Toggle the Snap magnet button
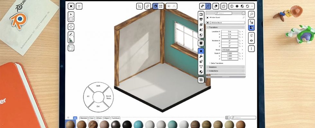The height and width of the screenshot is (128, 315). (155, 6)
